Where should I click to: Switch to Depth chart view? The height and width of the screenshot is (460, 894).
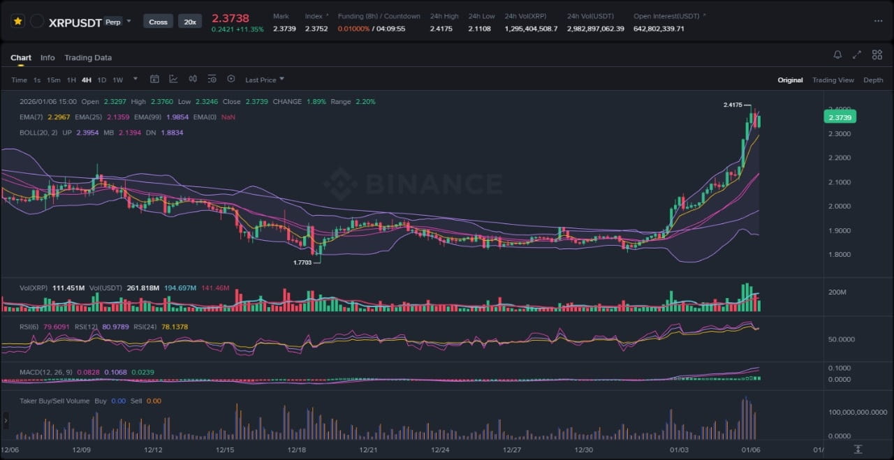873,80
